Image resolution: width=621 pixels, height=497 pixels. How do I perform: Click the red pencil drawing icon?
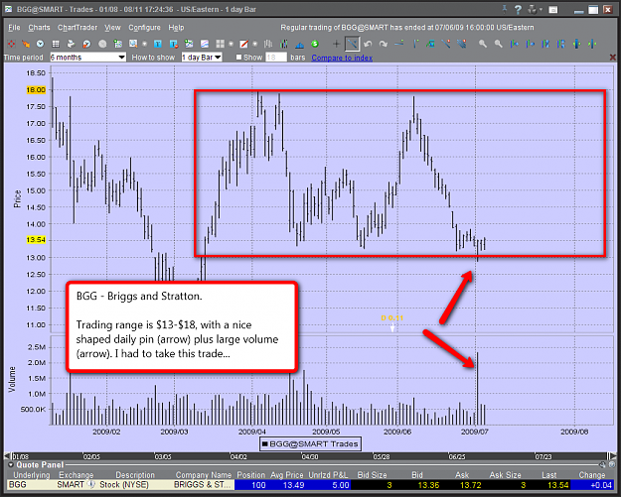[x=244, y=44]
